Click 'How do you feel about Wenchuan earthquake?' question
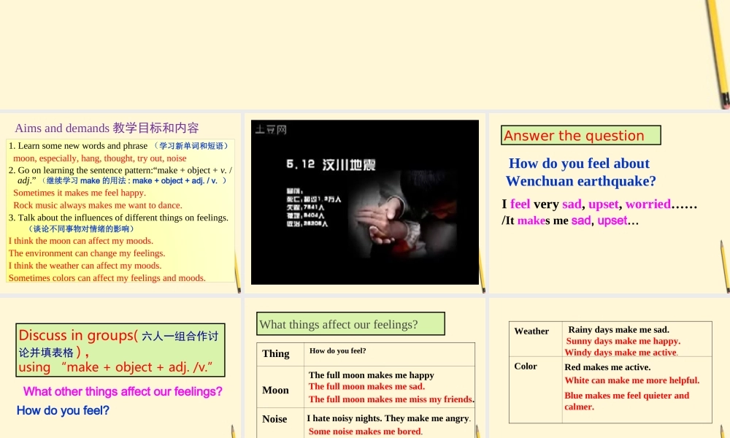The image size is (730, 438). [580, 172]
